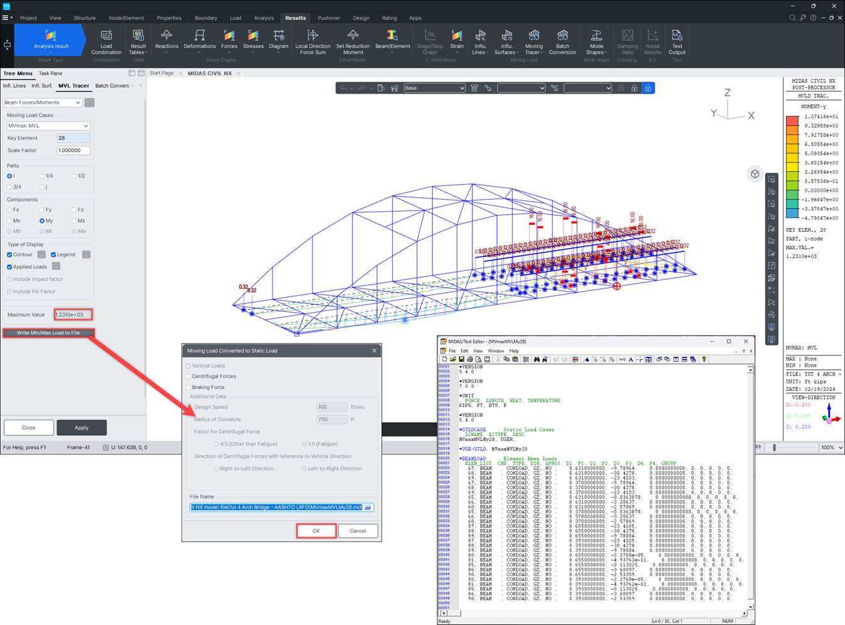Click the blue lock-view icon in viewport toolbar
845x625 pixels.
tap(648, 88)
